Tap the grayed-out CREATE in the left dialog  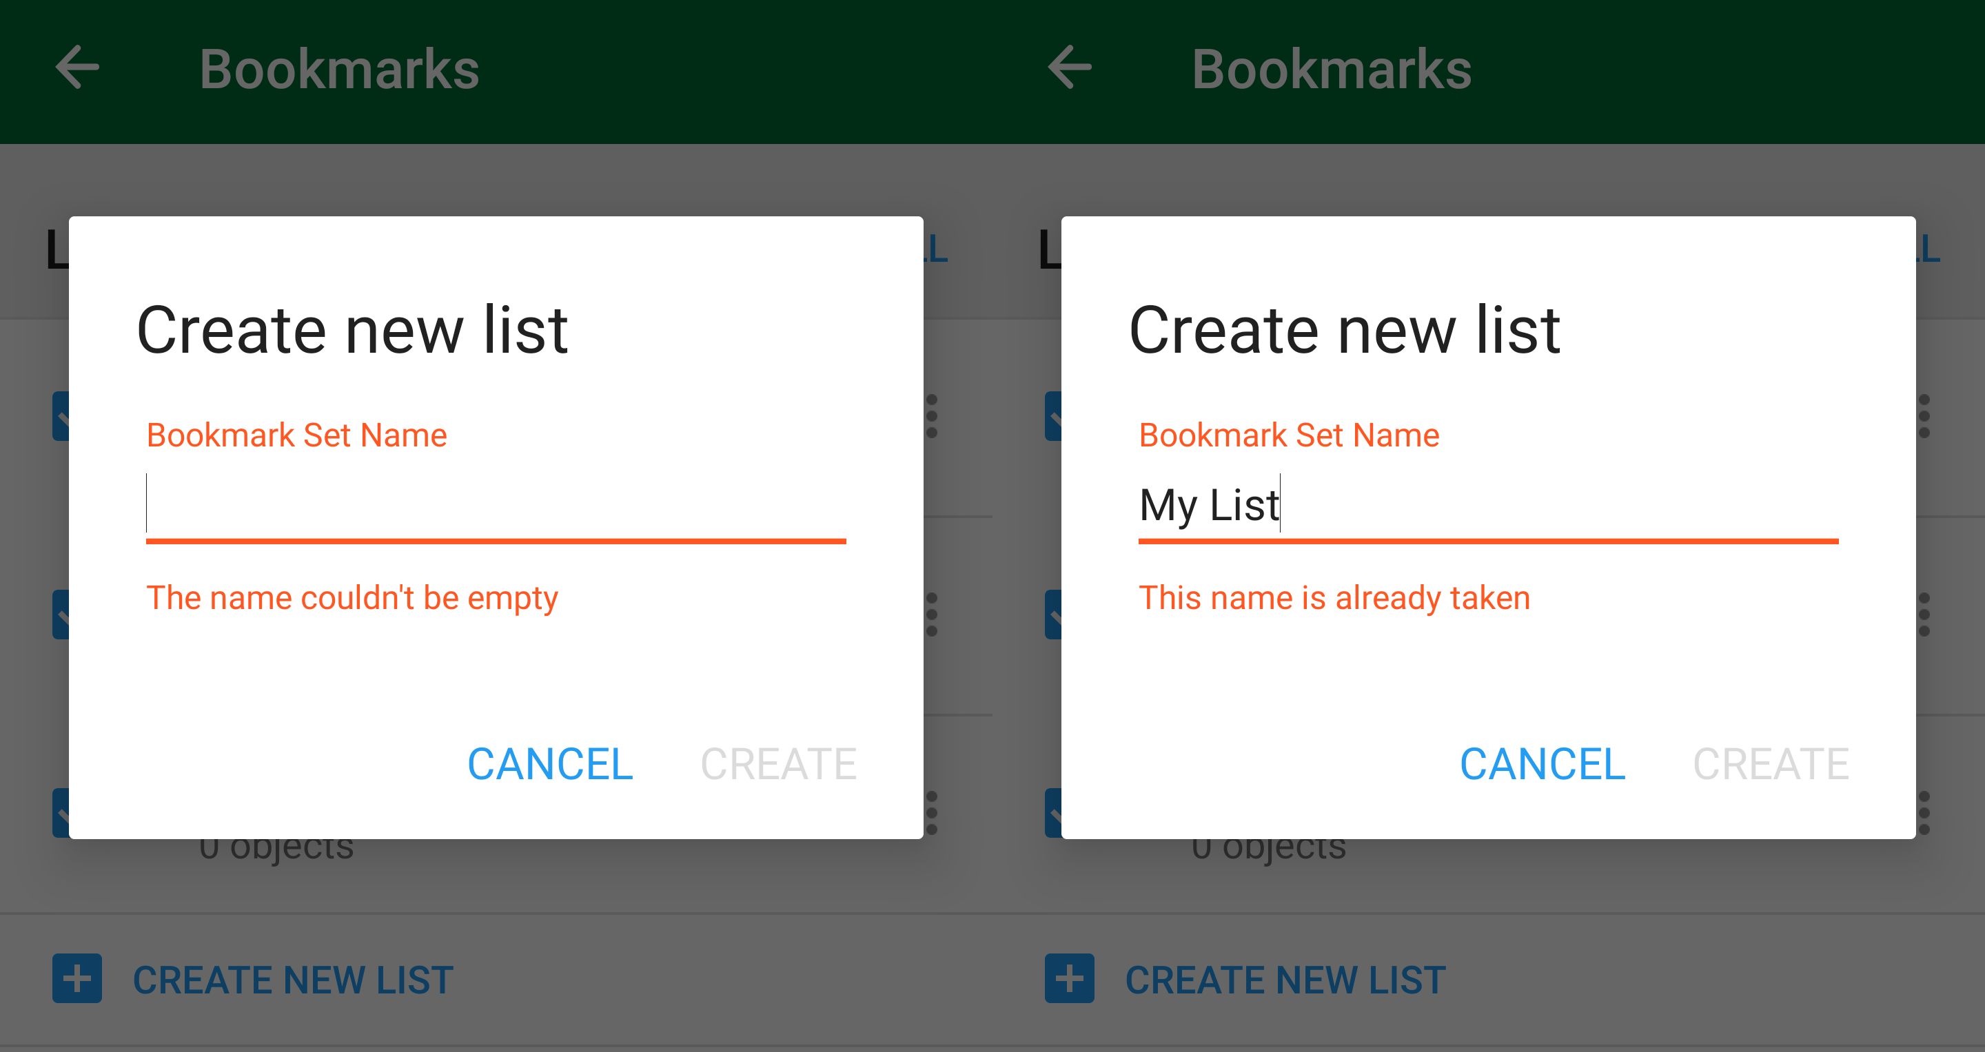click(x=777, y=764)
